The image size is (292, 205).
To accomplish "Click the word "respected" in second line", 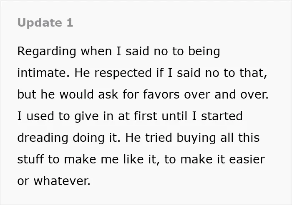I will click(123, 73).
